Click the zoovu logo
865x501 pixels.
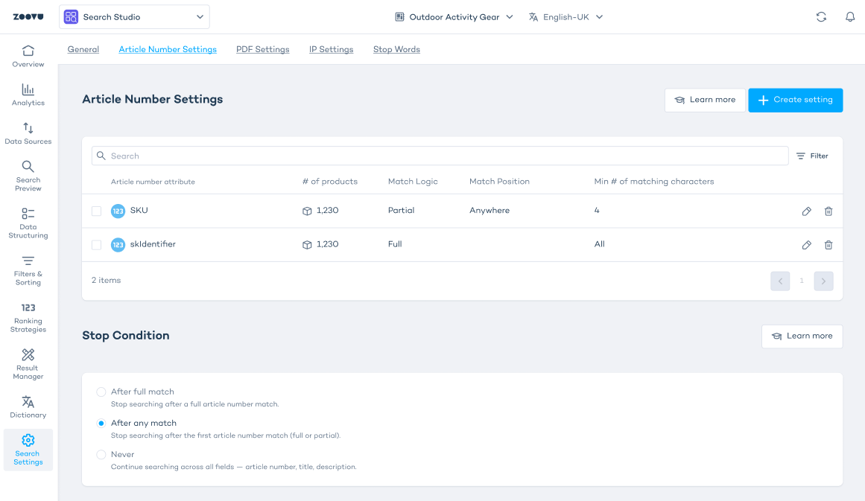point(28,16)
